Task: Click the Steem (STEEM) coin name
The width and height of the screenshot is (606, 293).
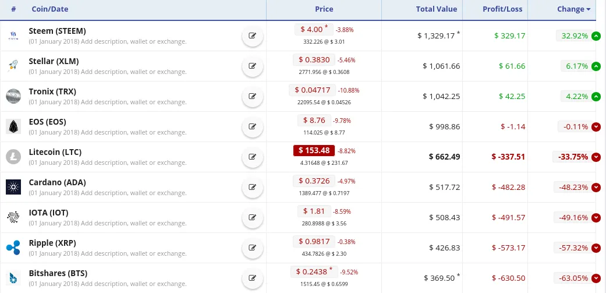Action: (57, 31)
